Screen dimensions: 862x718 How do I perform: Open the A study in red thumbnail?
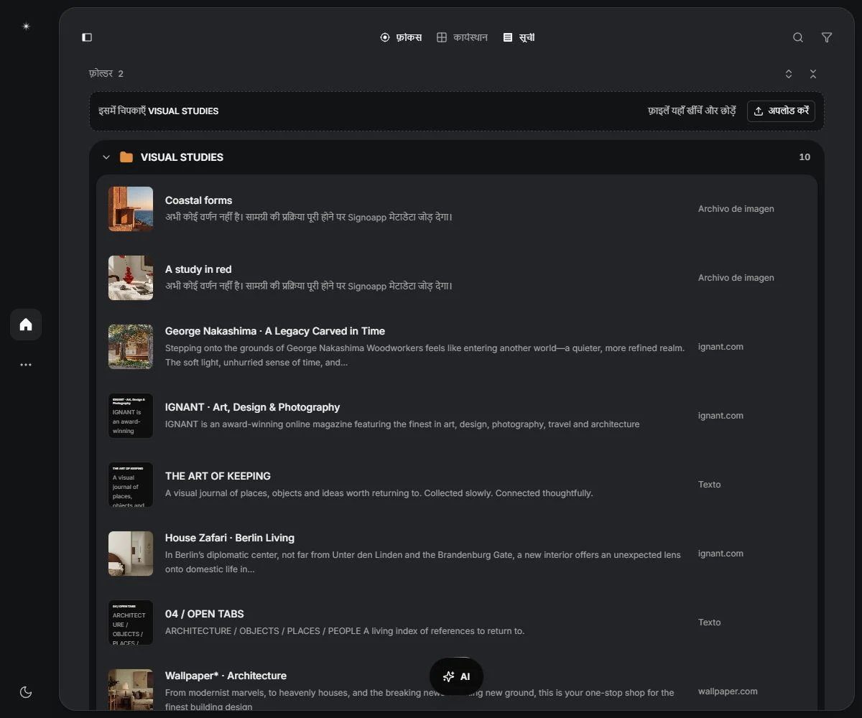131,278
